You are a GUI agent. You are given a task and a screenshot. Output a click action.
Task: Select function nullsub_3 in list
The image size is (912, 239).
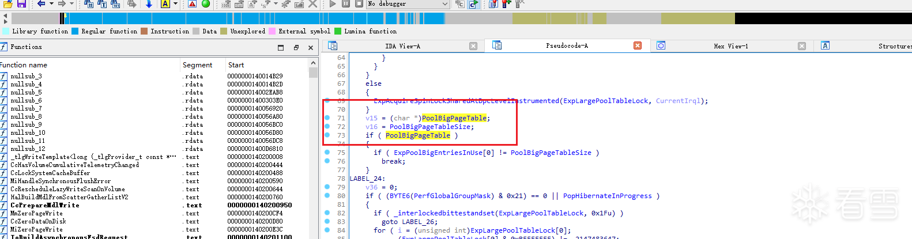click(154, 76)
